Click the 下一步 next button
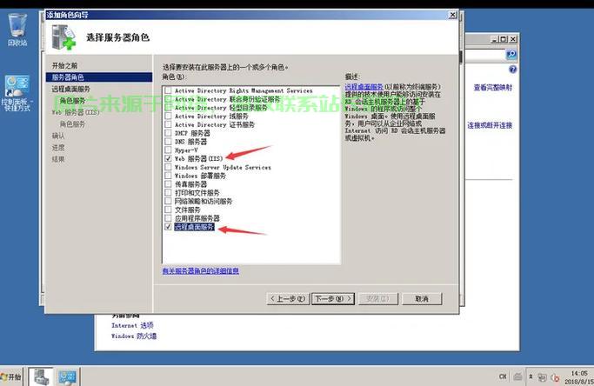The image size is (594, 386). point(333,298)
